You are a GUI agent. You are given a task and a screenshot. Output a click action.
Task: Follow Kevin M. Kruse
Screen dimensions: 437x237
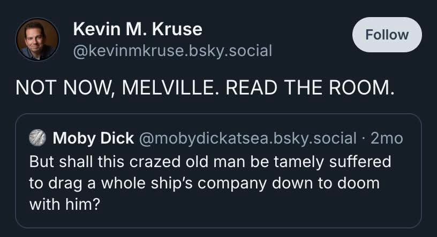tap(387, 35)
